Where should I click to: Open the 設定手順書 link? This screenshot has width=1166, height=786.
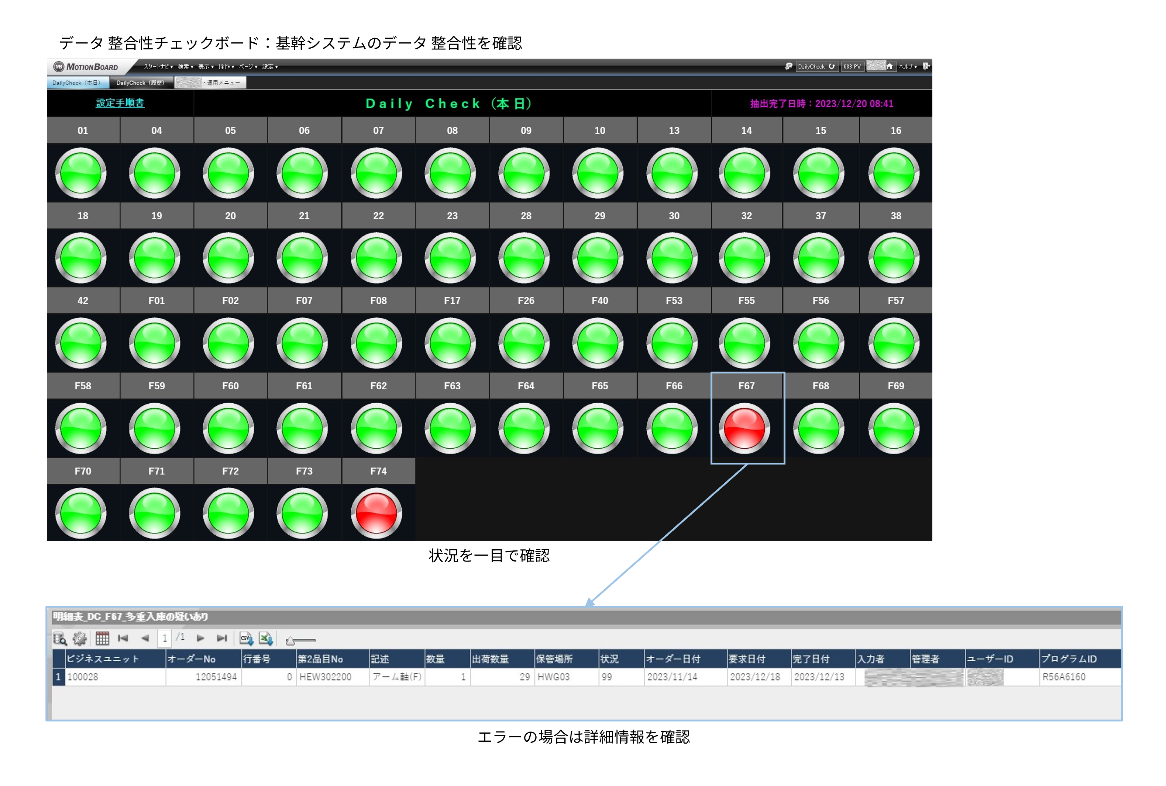click(120, 103)
